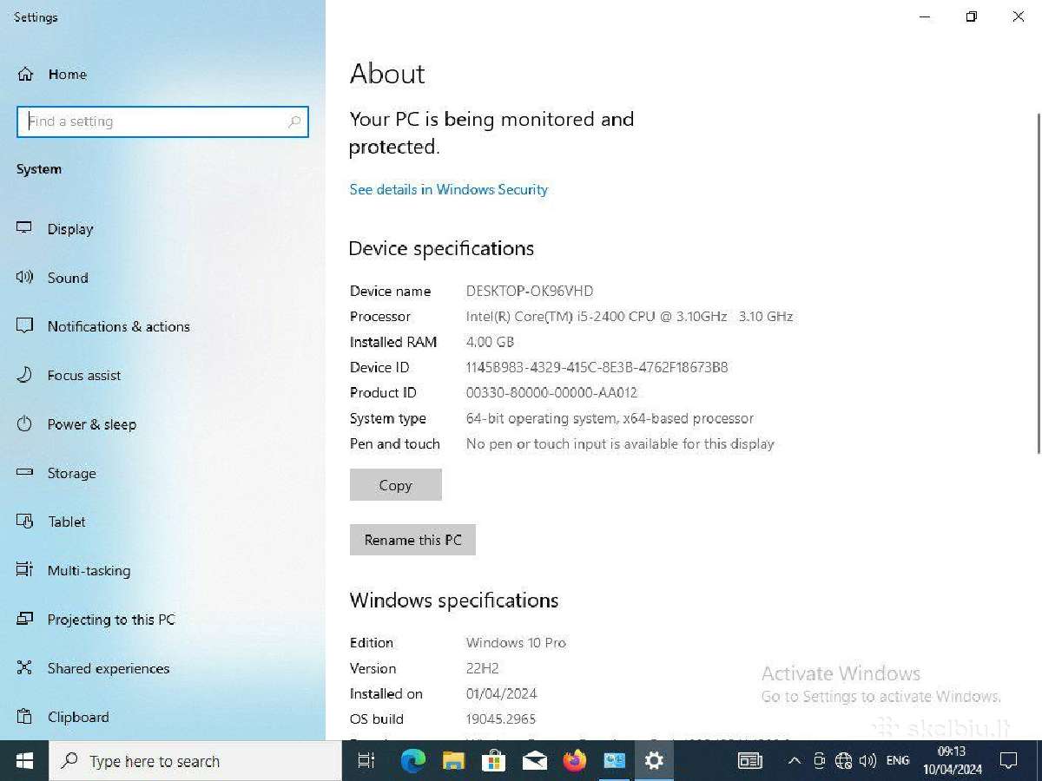Open Microsoft Store from the taskbar
Image resolution: width=1042 pixels, height=781 pixels.
click(x=493, y=761)
